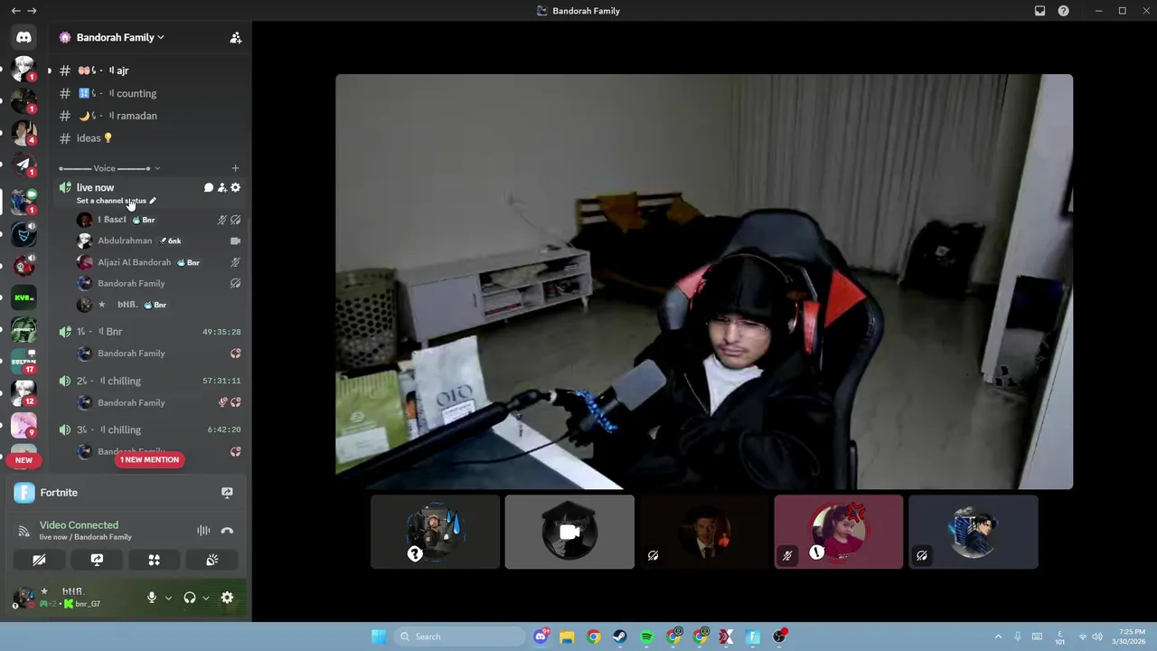Open Discord direct messages home icon
This screenshot has width=1157, height=651.
click(24, 37)
